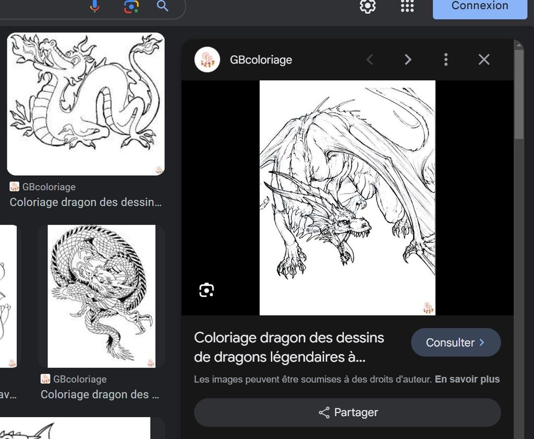Share the image with Partager
The height and width of the screenshot is (439, 534).
point(347,412)
